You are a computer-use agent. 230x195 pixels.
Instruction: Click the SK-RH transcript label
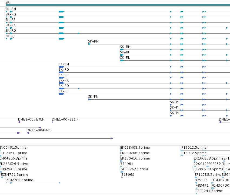click(x=125, y=47)
